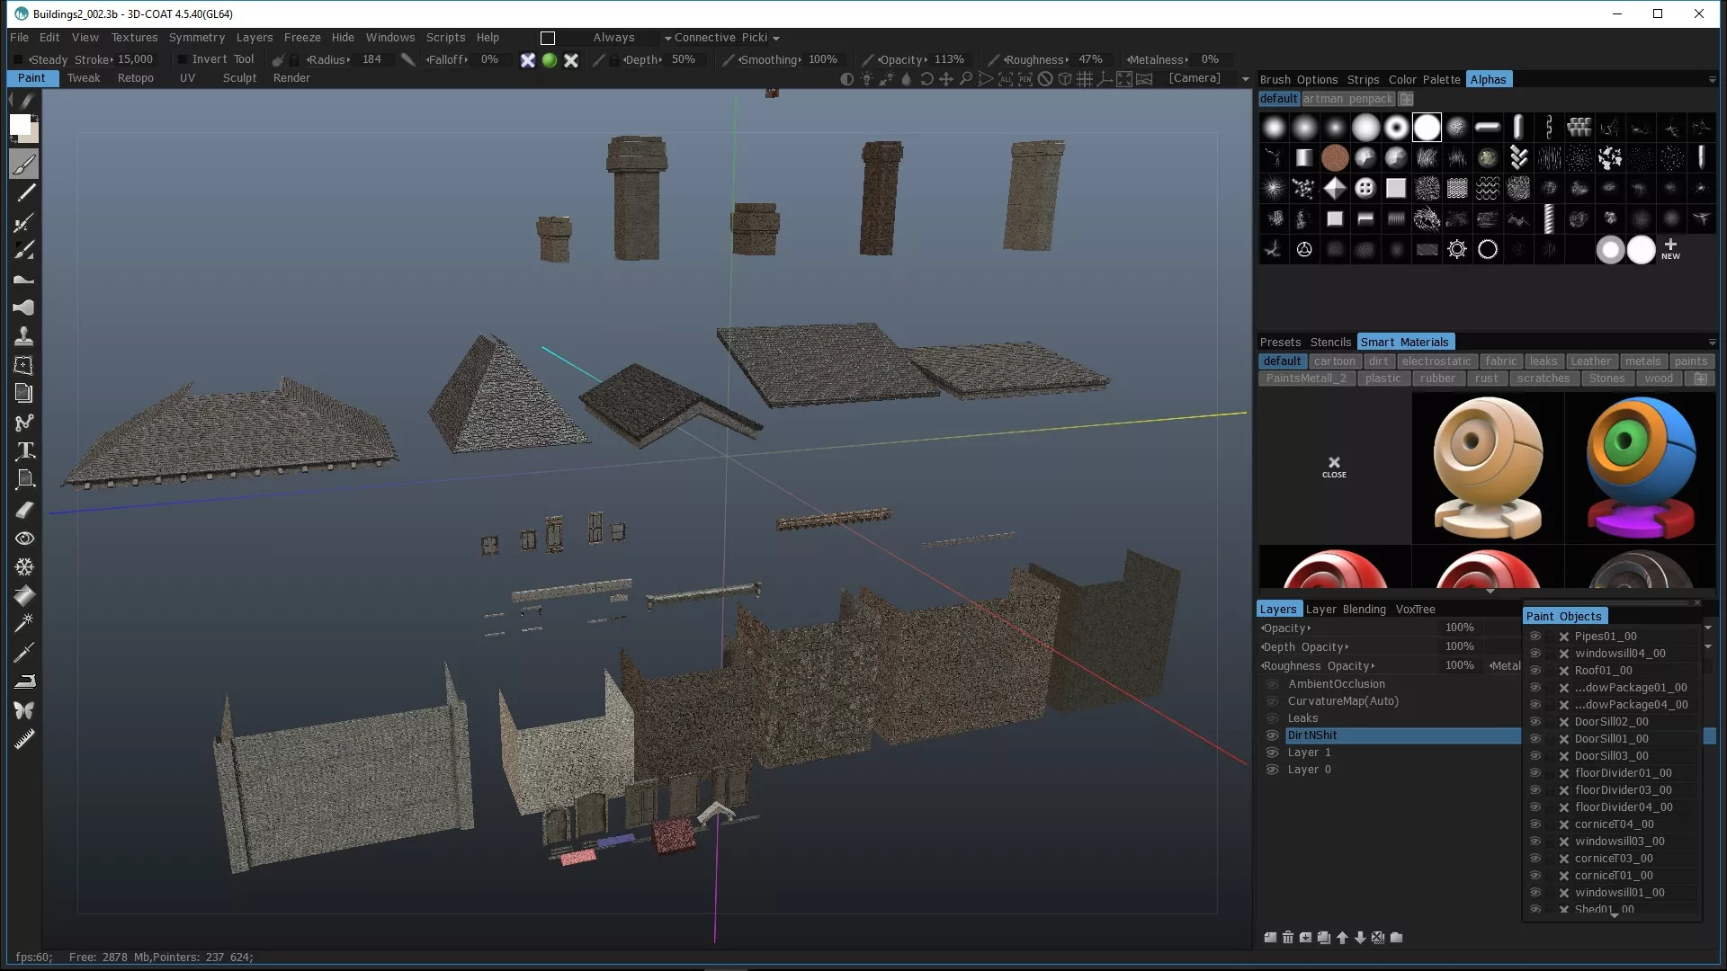Click CLOSE in Smart Materials panel
This screenshot has height=971, width=1727.
[1334, 467]
